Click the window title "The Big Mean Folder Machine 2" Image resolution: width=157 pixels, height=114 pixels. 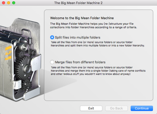click(x=78, y=3)
